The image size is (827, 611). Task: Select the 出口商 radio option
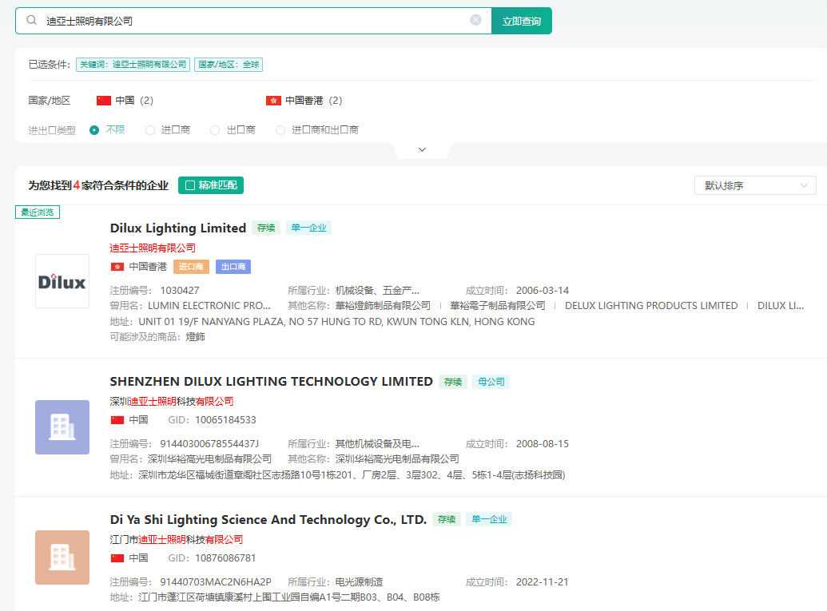click(x=215, y=130)
